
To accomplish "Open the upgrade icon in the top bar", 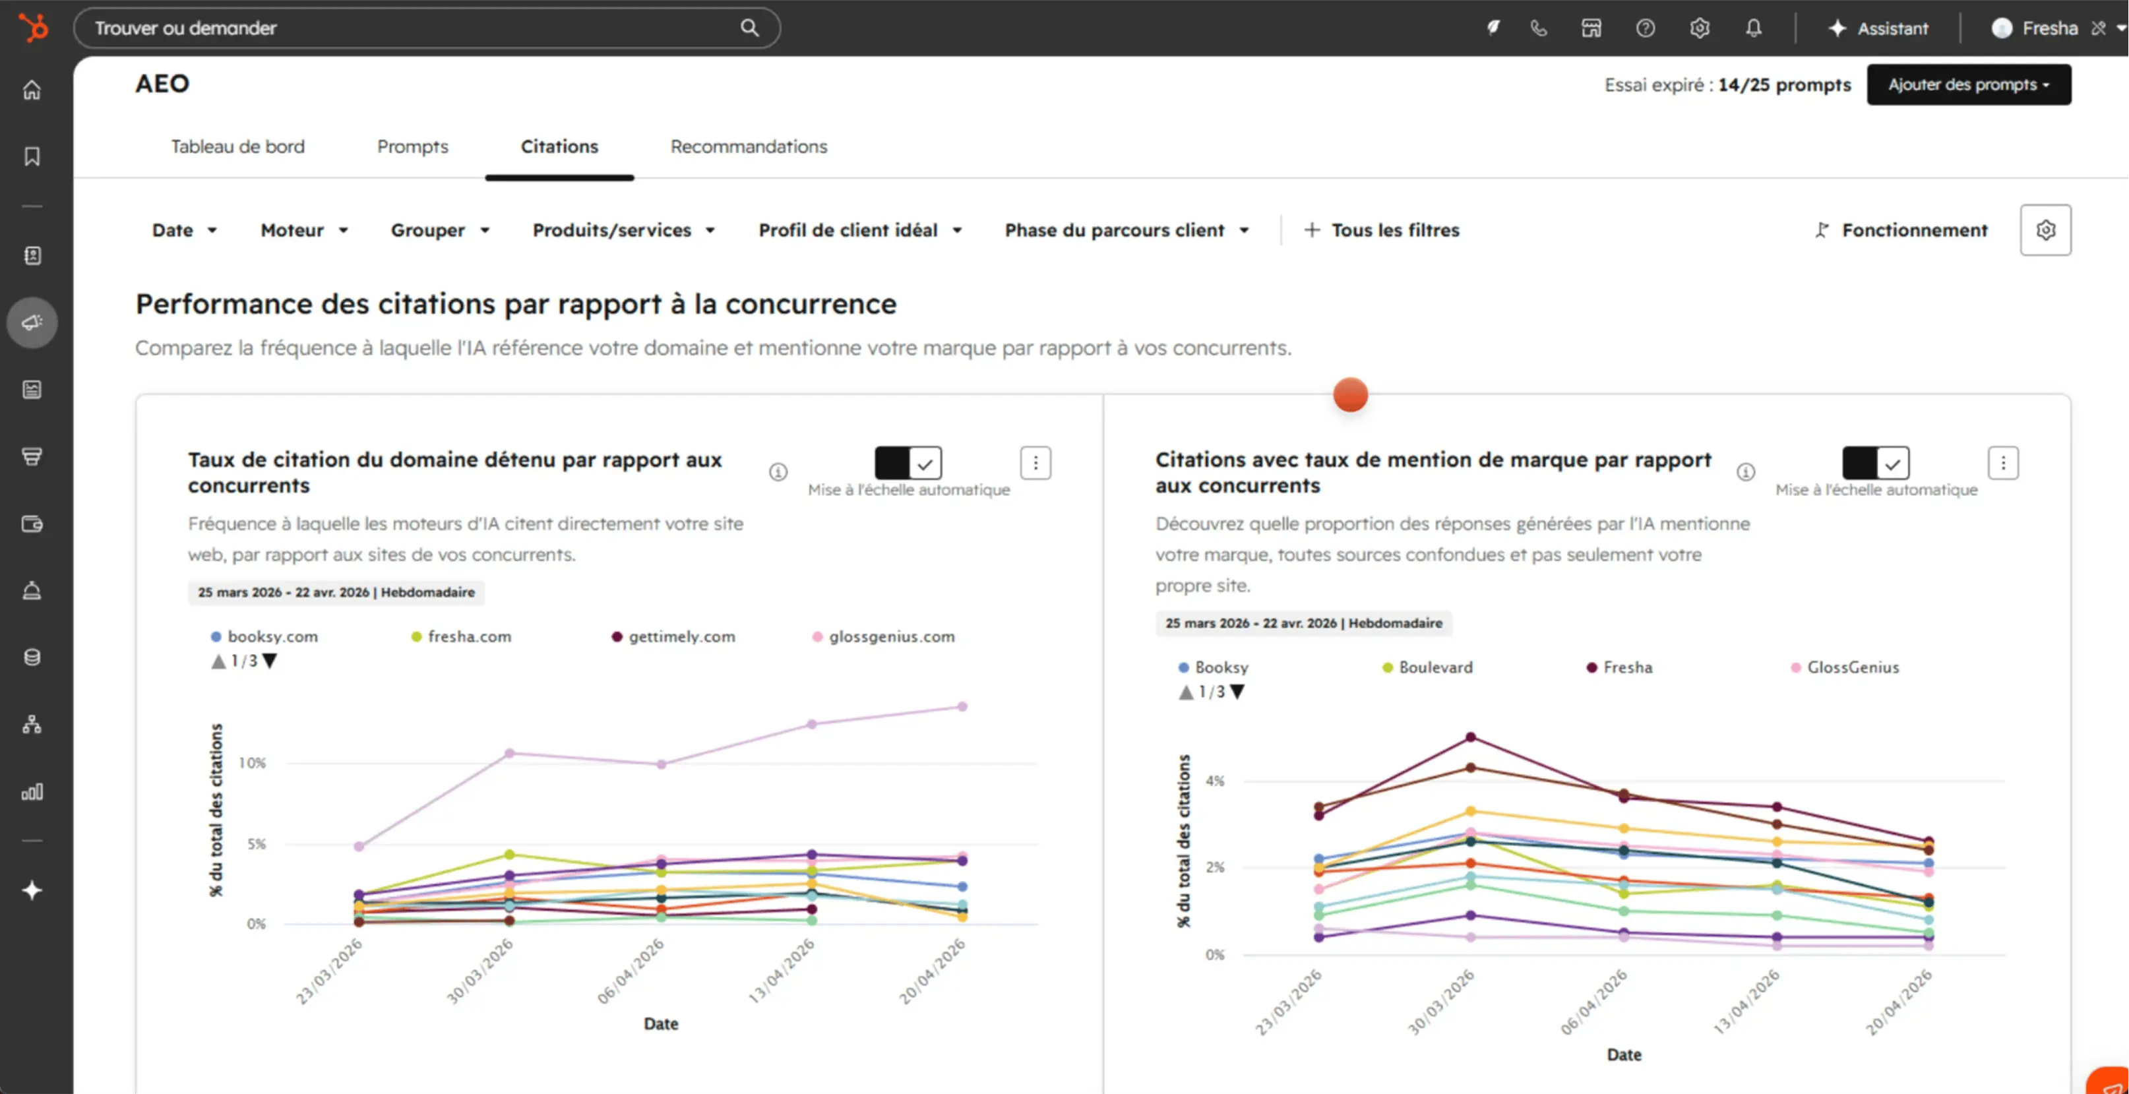I will pyautogui.click(x=1493, y=27).
